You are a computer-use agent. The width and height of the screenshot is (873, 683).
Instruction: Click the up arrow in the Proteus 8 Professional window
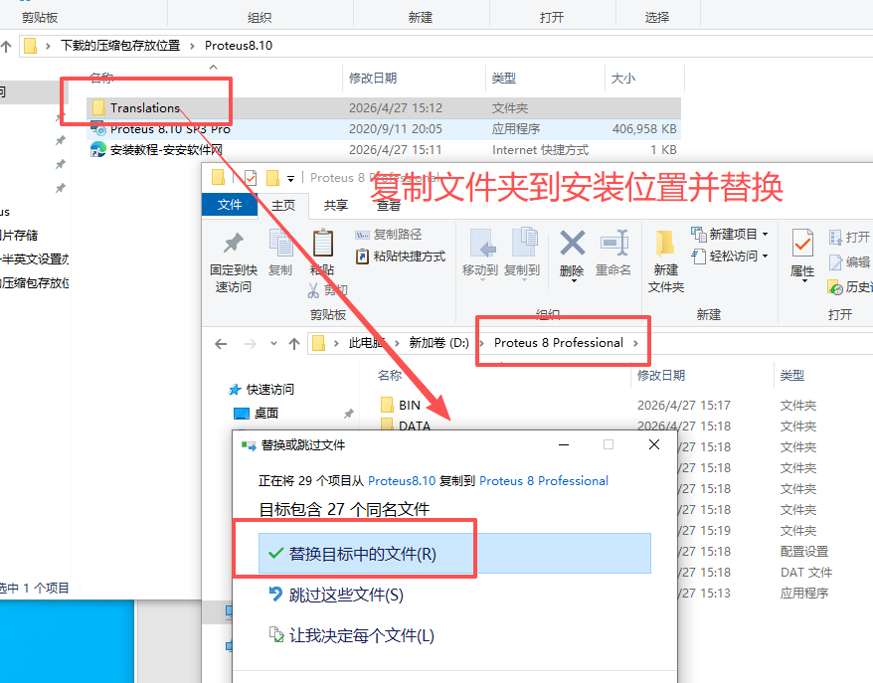294,343
